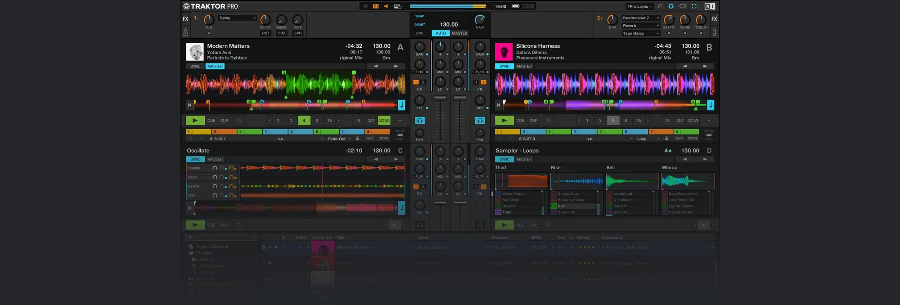Viewport: 900px width, 305px height.
Task: Play Deck A with green play button
Action: (x=195, y=121)
